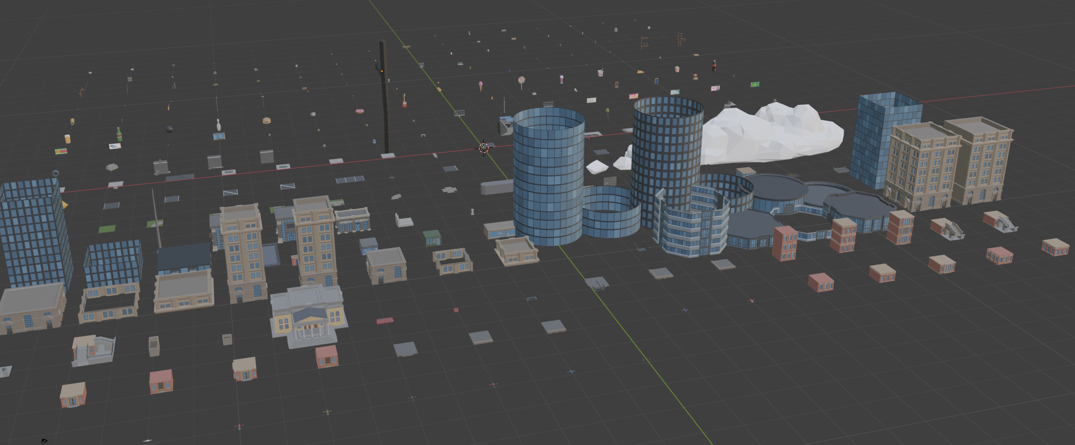
Task: Select the small green shop building
Action: coord(432,238)
